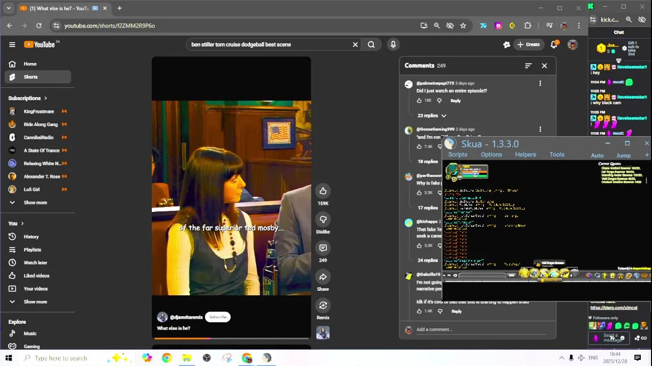The height and width of the screenshot is (366, 652).
Task: Open the Remix option for the Short
Action: (x=323, y=306)
